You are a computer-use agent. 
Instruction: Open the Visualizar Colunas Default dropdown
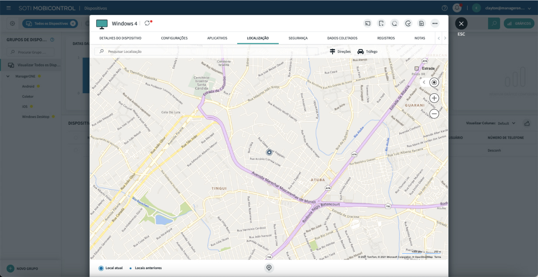click(506, 123)
